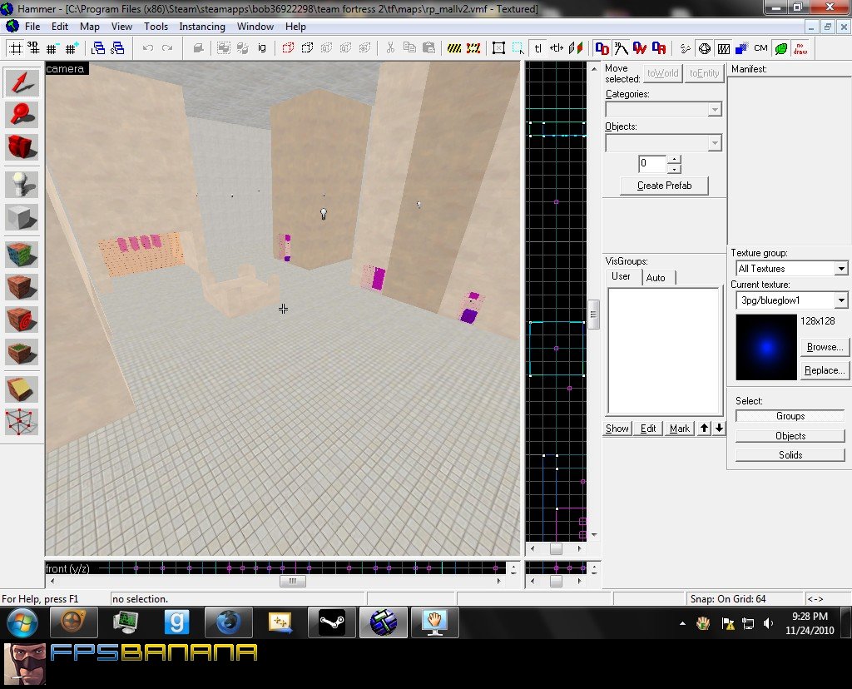Open the Current texture dropdown
852x689 pixels.
pyautogui.click(x=840, y=300)
